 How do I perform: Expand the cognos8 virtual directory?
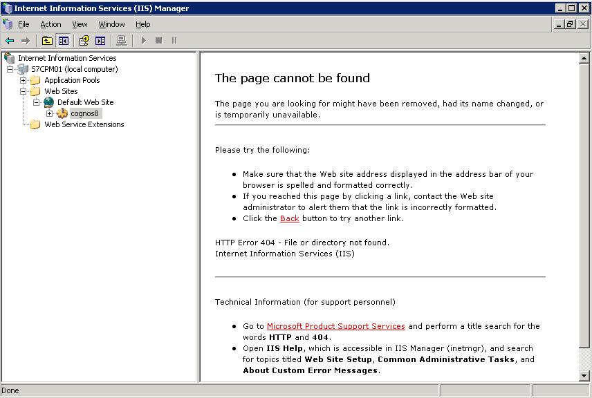(50, 113)
